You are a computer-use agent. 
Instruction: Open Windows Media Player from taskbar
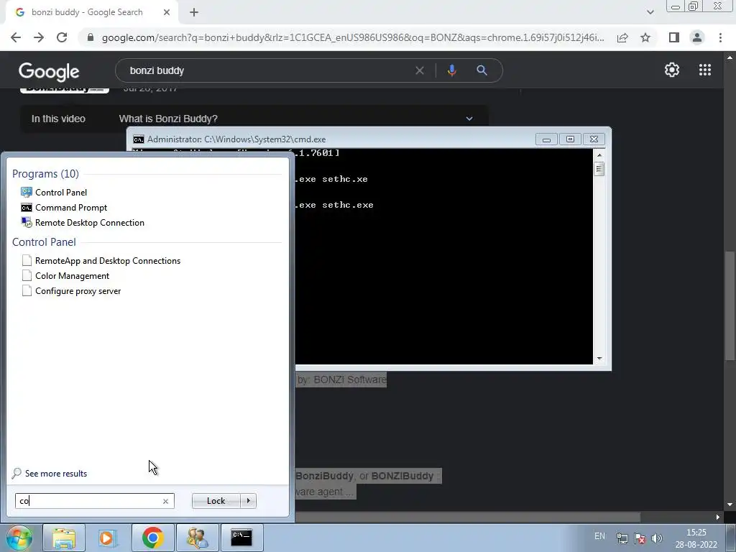click(108, 538)
